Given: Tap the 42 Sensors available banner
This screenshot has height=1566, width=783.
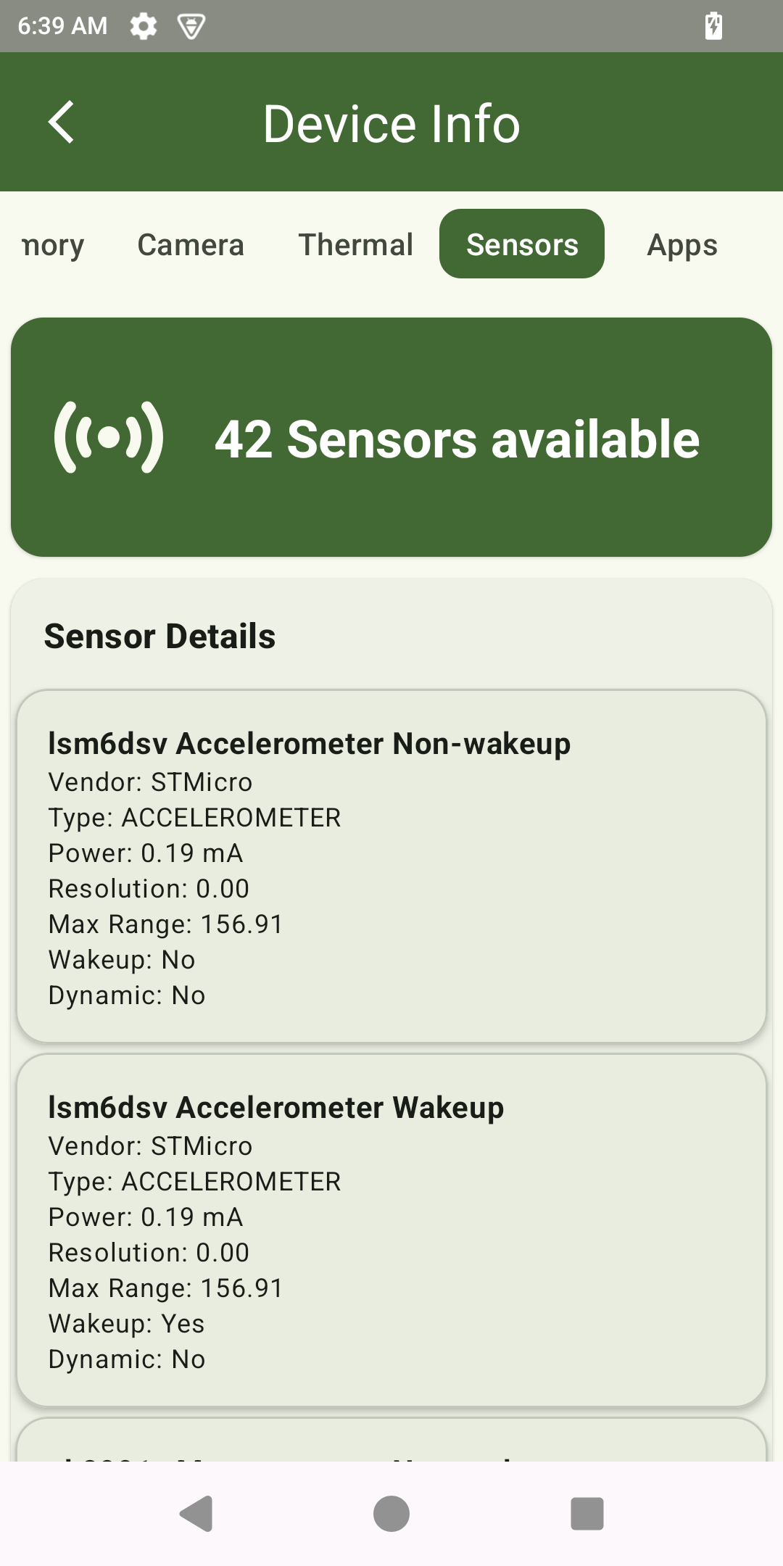Looking at the screenshot, I should coord(457,439).
